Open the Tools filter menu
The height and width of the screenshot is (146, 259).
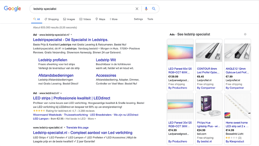point(150,19)
